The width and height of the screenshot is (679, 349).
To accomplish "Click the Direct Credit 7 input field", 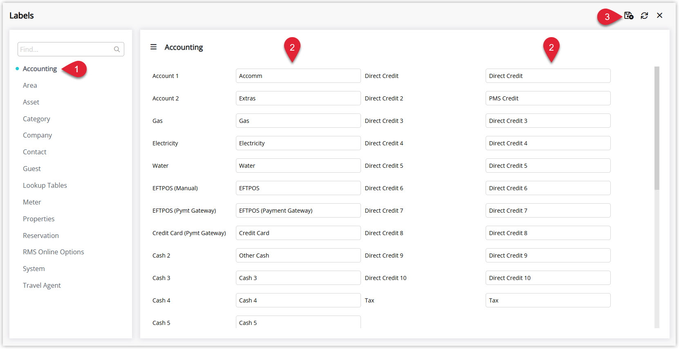I will [548, 211].
